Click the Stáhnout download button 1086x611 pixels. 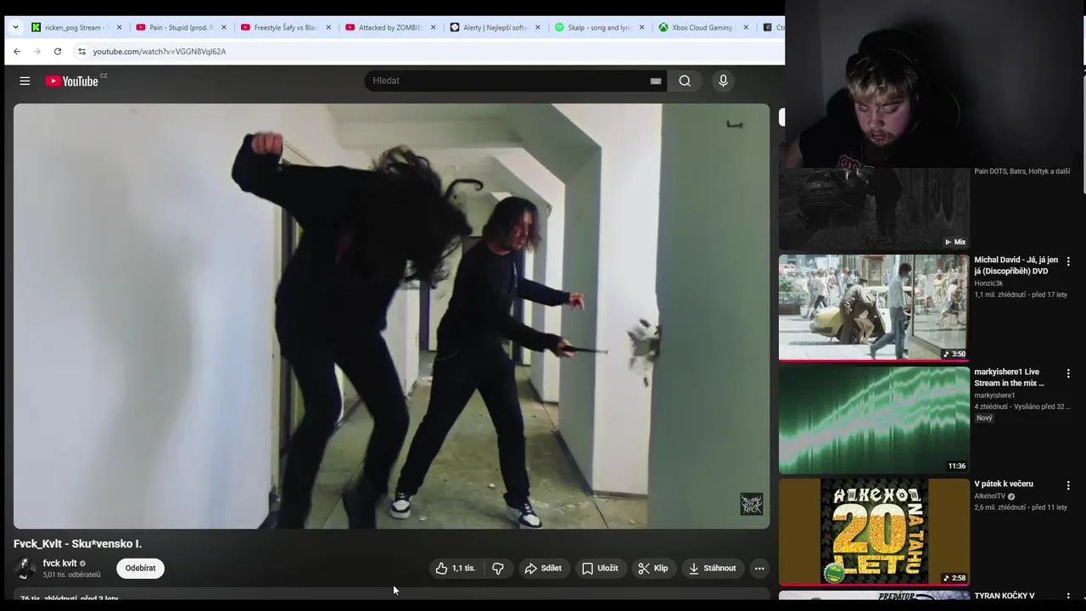(x=713, y=569)
